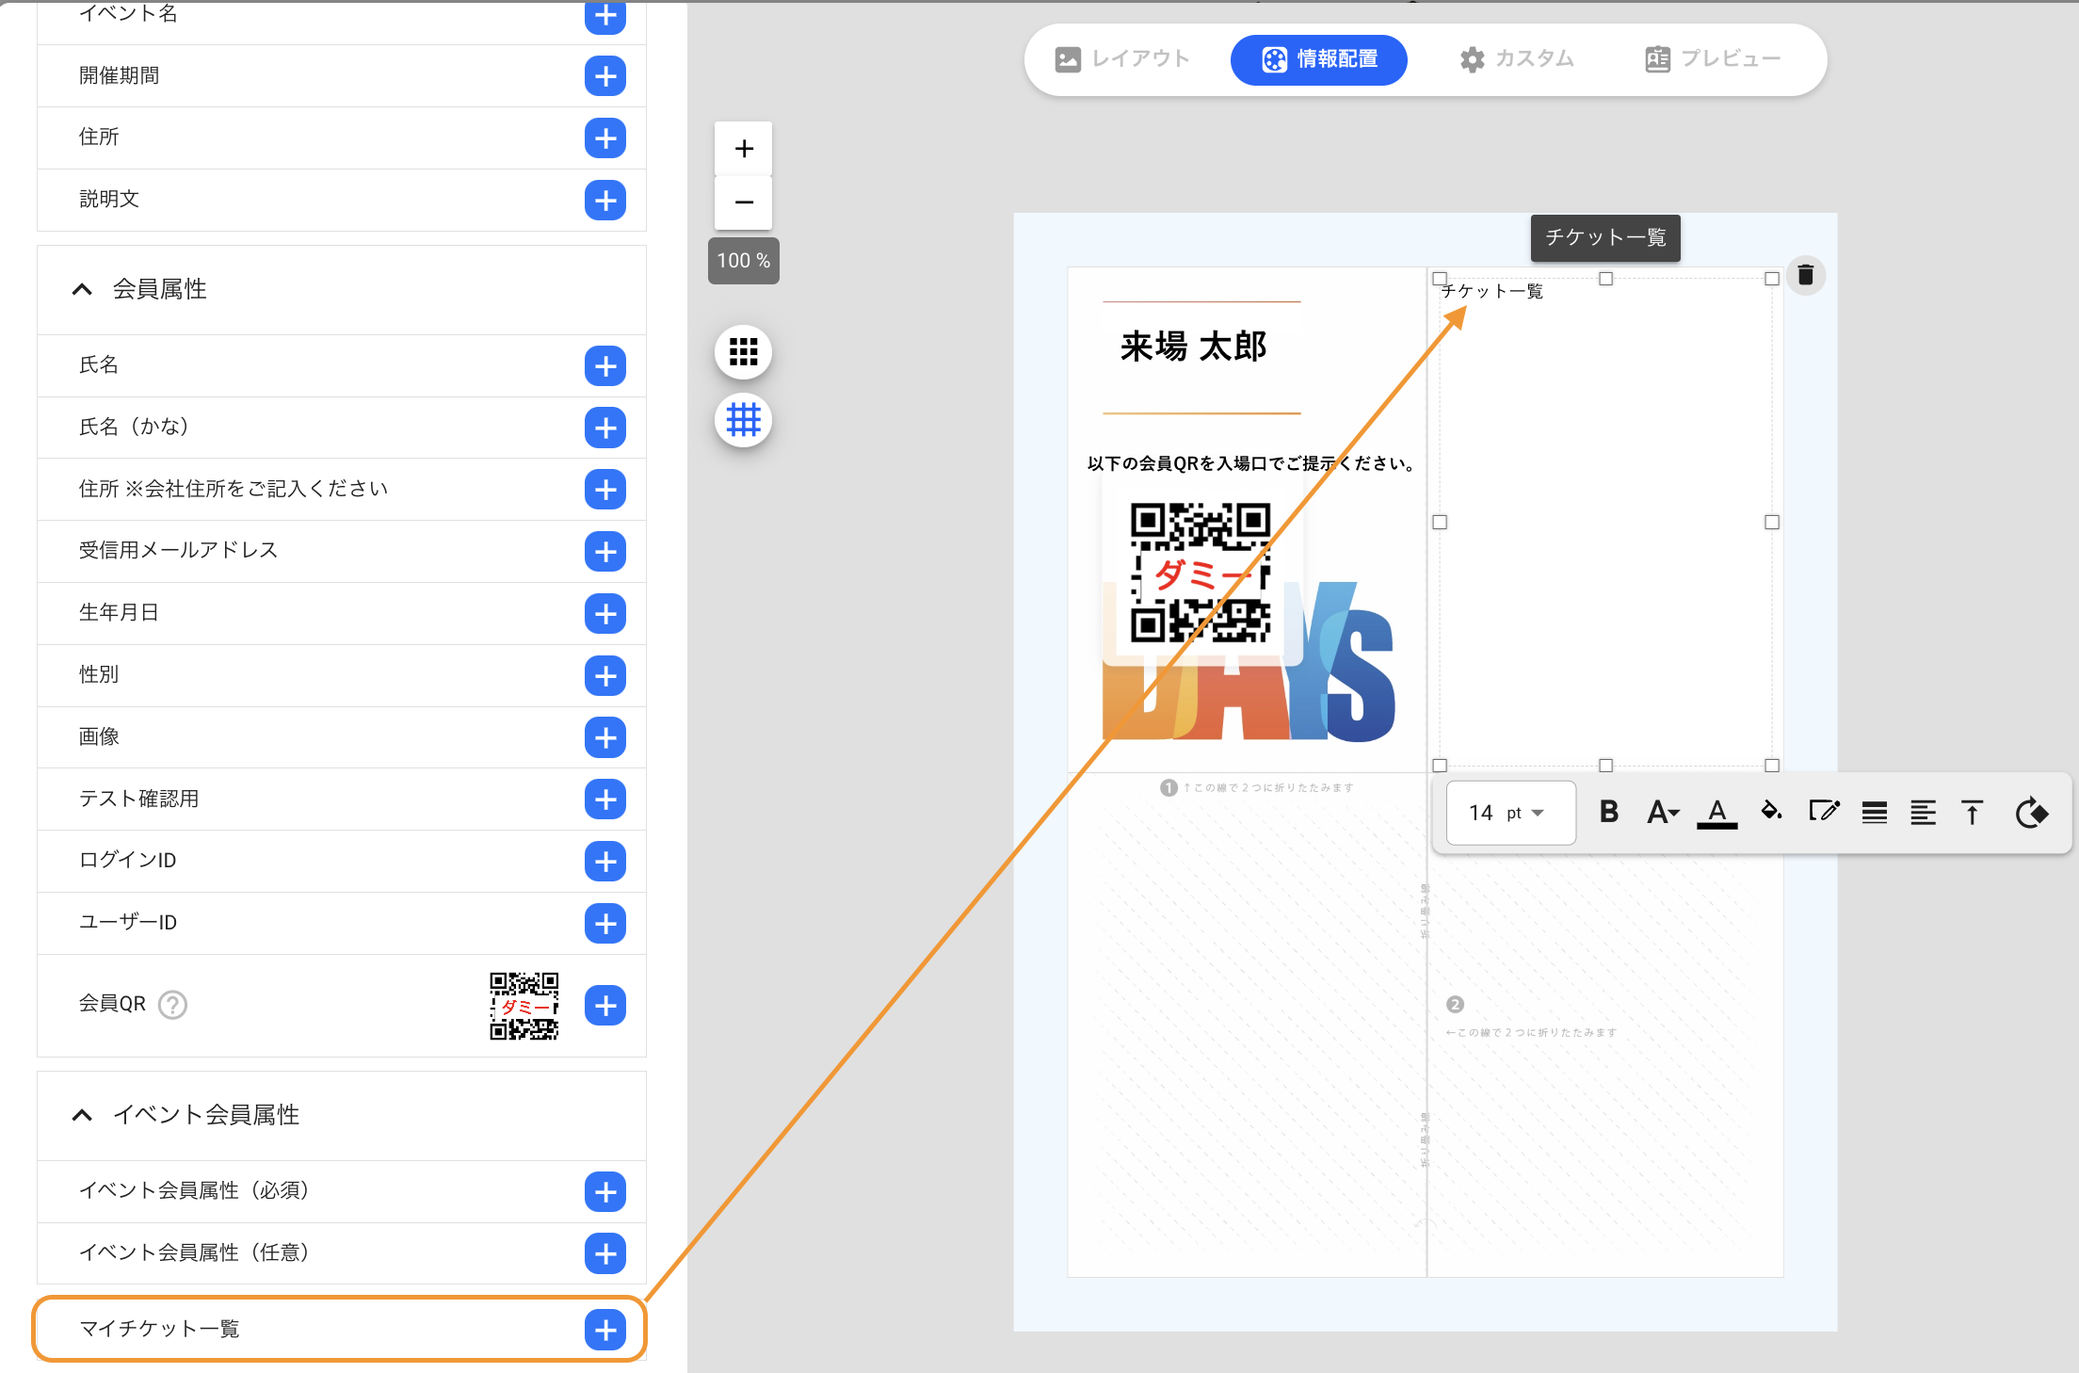Collapse the 会員属性 section
The image size is (2079, 1373).
point(83,289)
